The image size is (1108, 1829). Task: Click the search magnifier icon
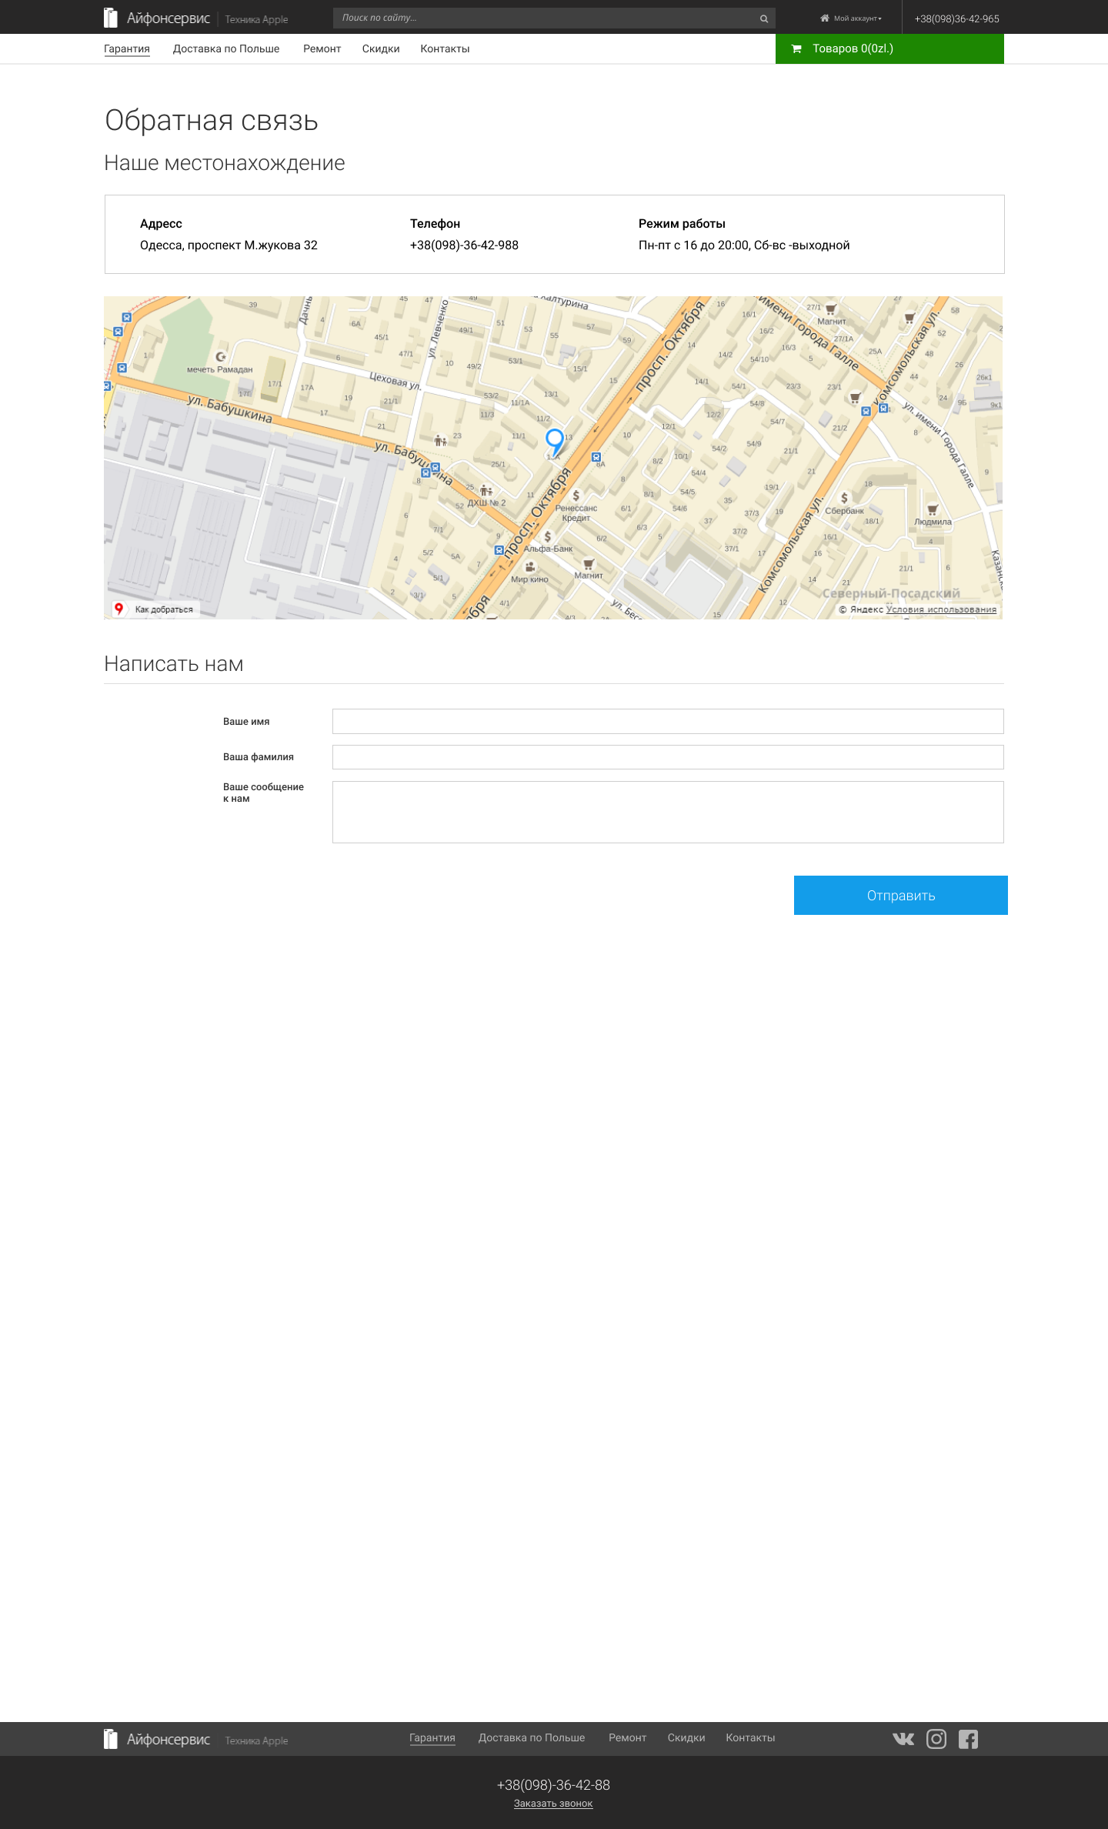coord(764,18)
